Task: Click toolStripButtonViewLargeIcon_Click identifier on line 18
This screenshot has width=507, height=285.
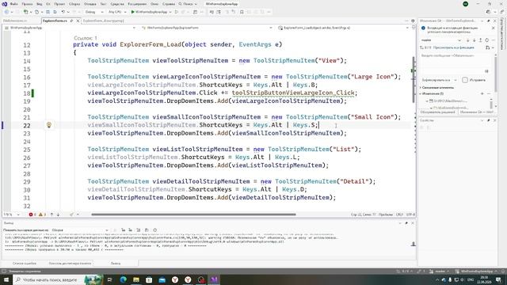Action: pos(293,93)
